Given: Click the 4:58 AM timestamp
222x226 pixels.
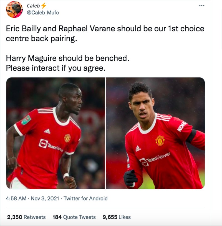Looking at the screenshot, I should 16,199.
